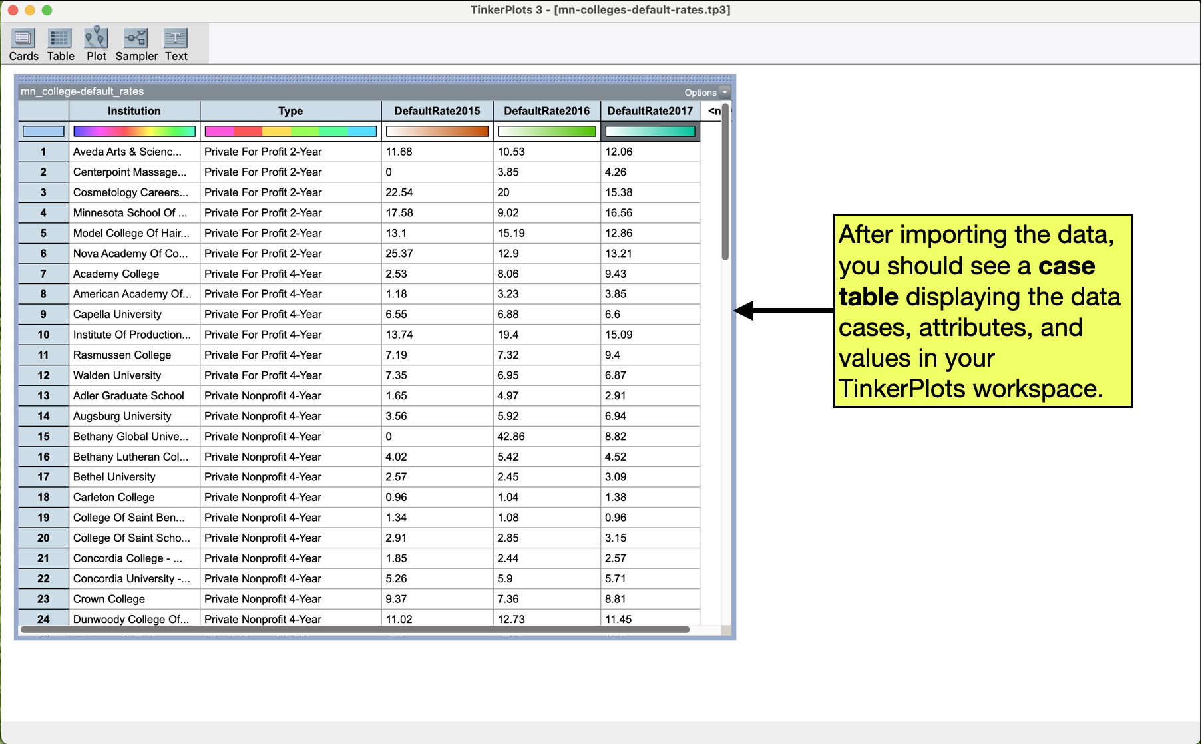Click the Type column header
1202x744 pixels.
290,111
